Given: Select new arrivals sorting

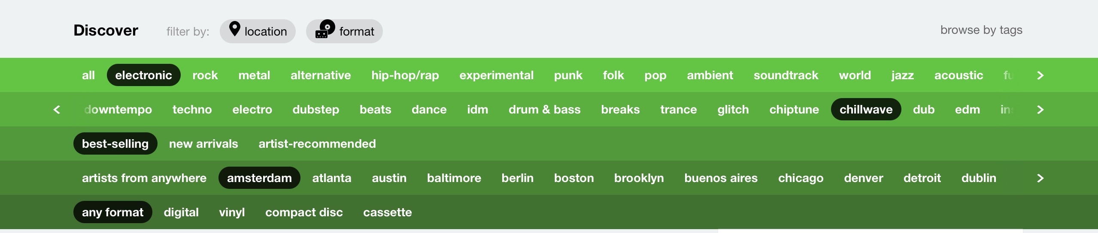Looking at the screenshot, I should pos(203,144).
